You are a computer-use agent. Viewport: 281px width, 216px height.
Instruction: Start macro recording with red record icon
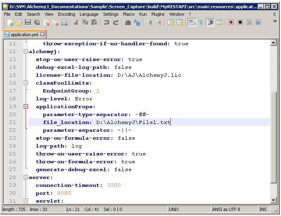pyautogui.click(x=231, y=23)
